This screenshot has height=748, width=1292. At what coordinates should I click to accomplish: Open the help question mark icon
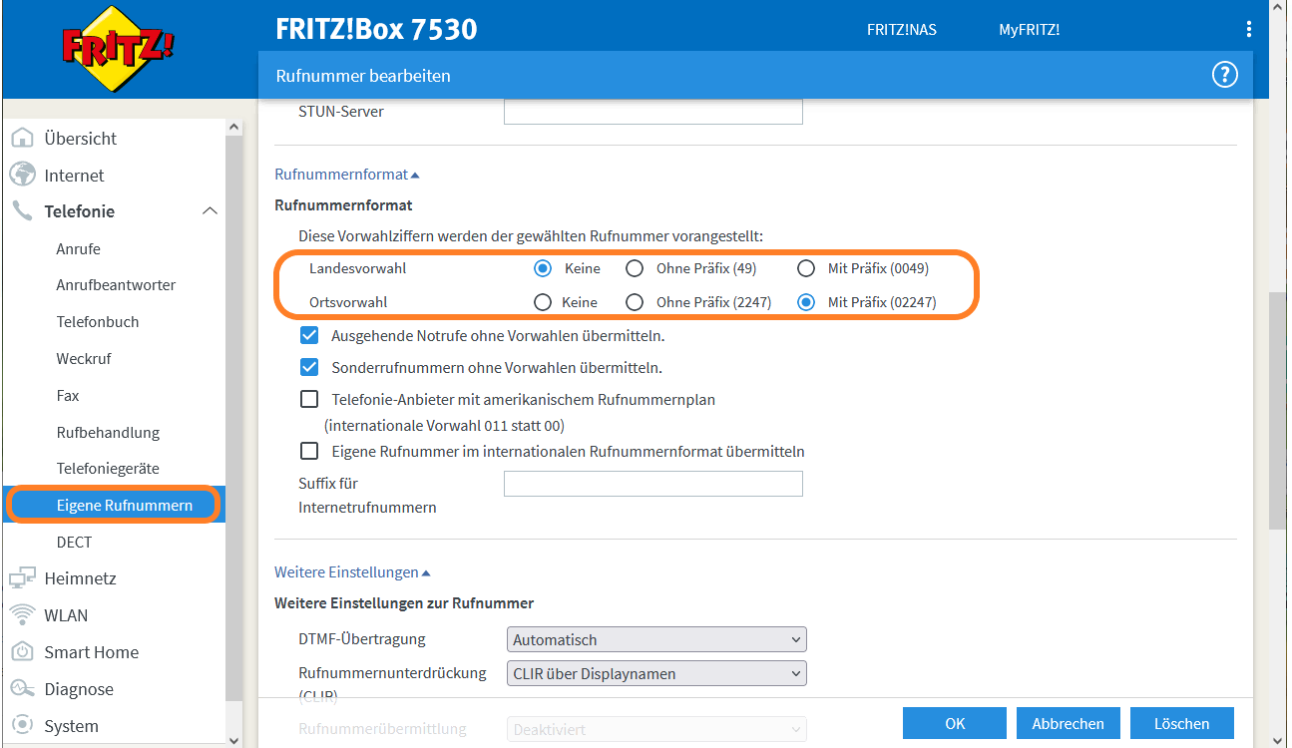1224,75
